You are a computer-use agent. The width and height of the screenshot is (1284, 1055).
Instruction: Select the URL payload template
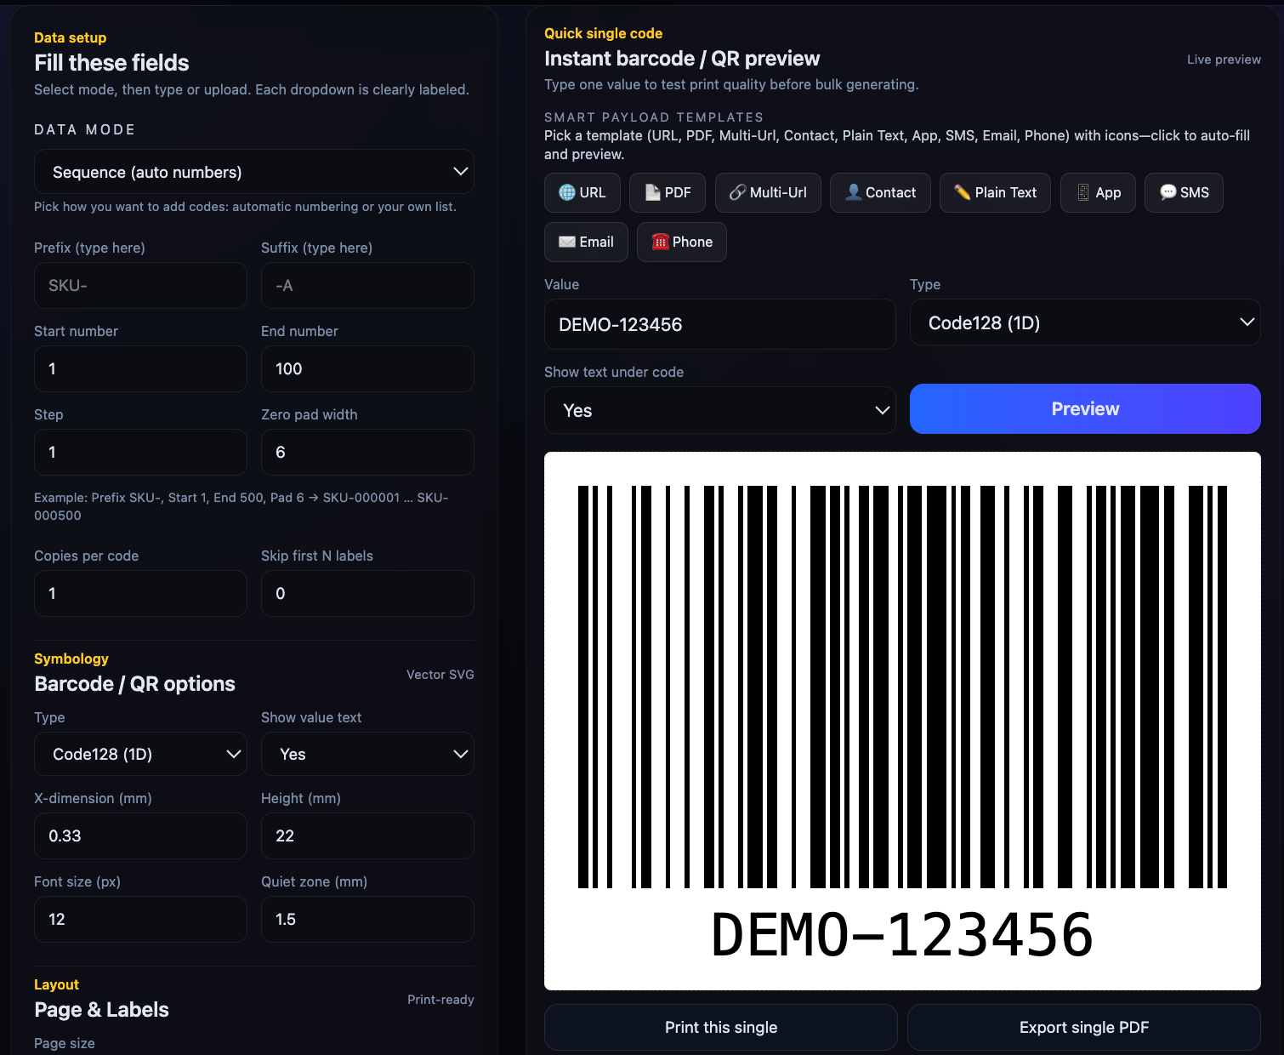[582, 192]
